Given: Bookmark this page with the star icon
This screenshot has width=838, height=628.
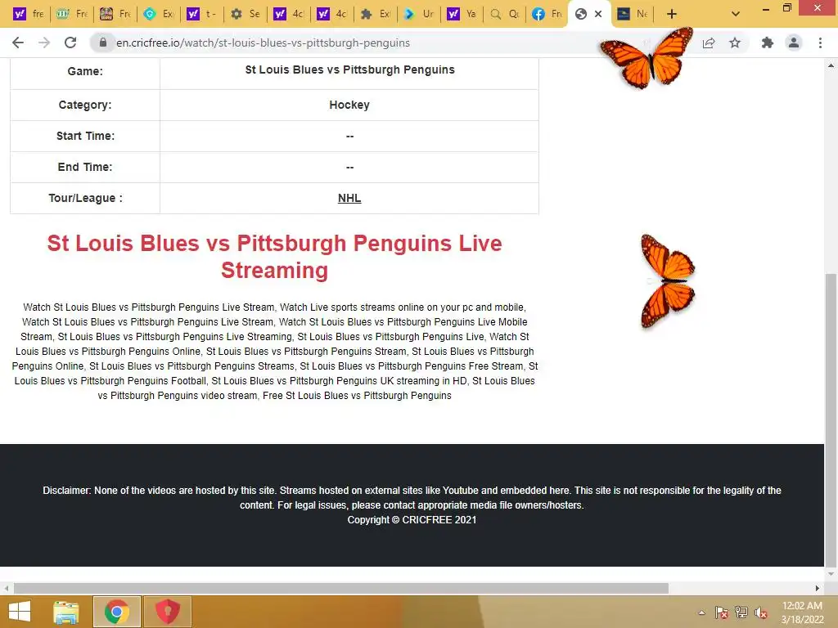Looking at the screenshot, I should tap(735, 43).
